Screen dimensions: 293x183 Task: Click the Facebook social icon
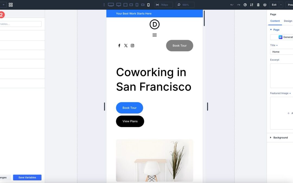119,46
